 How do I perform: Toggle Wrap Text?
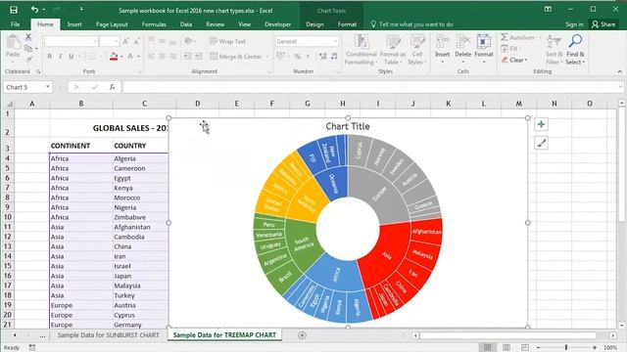pos(227,41)
